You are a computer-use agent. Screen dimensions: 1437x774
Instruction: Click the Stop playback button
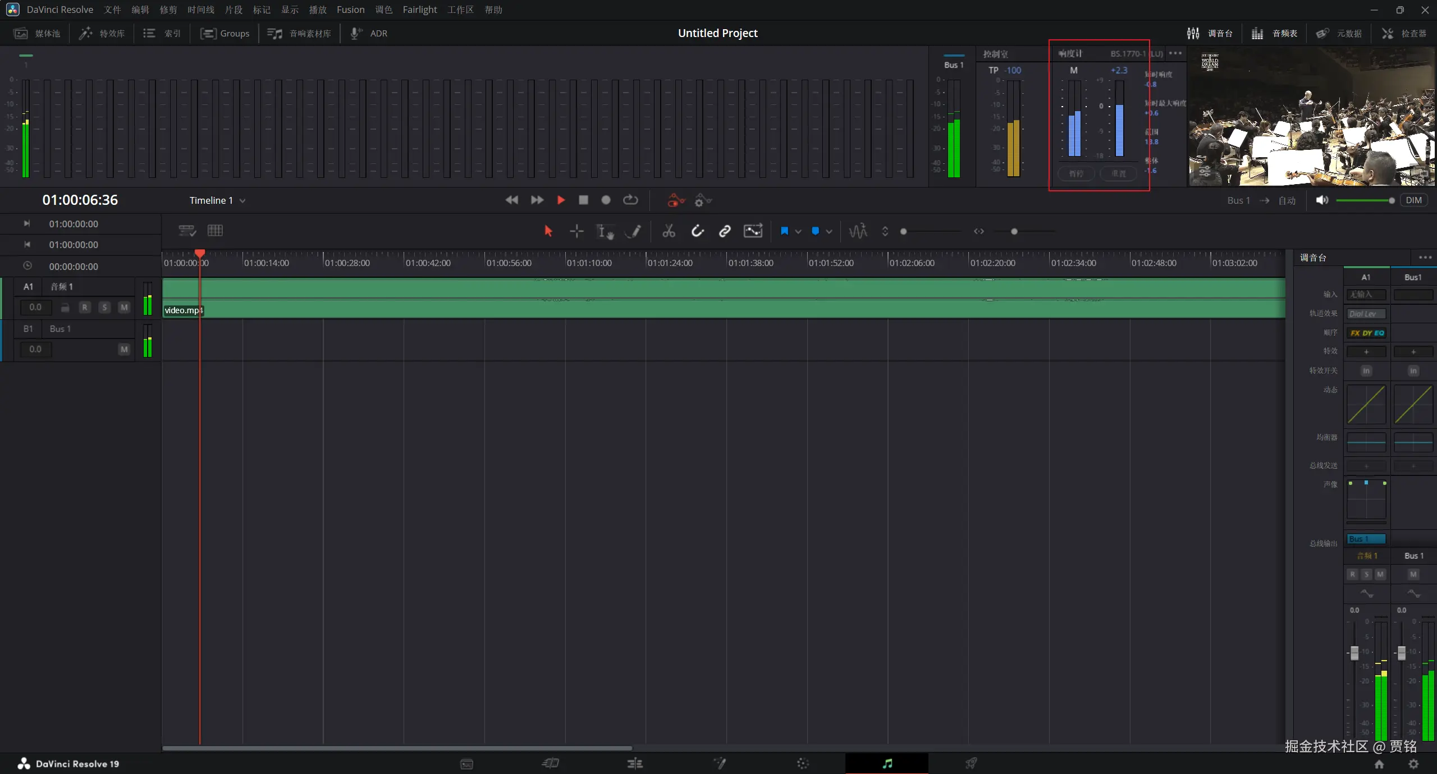point(583,200)
